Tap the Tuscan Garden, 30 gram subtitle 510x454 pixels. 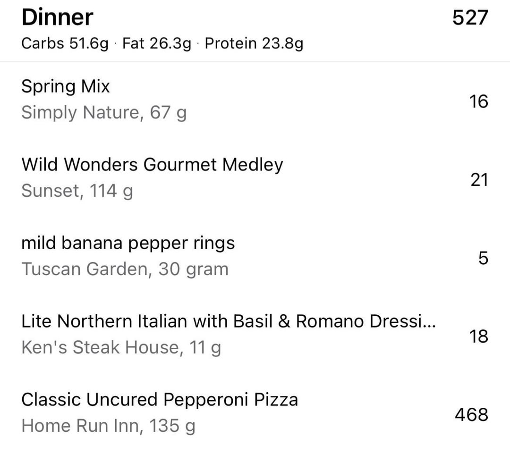(x=125, y=269)
